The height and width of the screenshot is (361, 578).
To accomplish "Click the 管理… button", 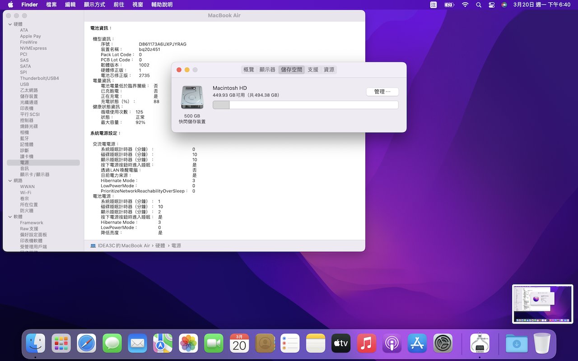I will pyautogui.click(x=382, y=92).
